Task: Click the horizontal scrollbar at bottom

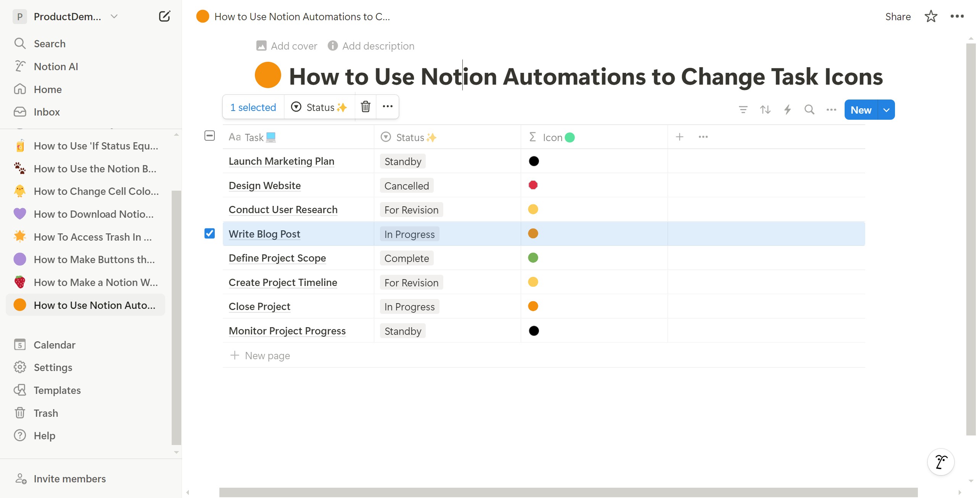Action: pyautogui.click(x=568, y=492)
